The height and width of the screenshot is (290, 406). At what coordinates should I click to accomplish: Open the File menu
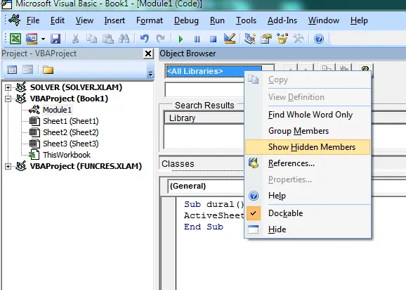[x=33, y=20]
